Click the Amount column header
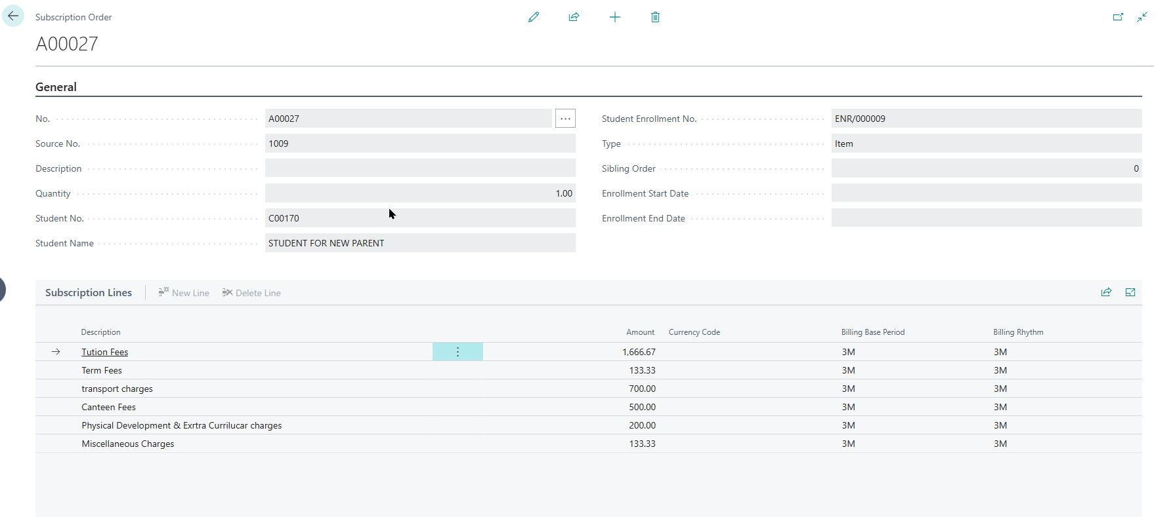The width and height of the screenshot is (1171, 517). pos(640,332)
